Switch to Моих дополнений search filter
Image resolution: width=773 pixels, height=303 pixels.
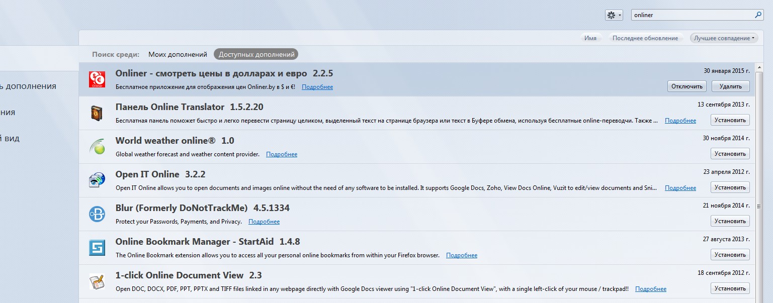click(178, 54)
